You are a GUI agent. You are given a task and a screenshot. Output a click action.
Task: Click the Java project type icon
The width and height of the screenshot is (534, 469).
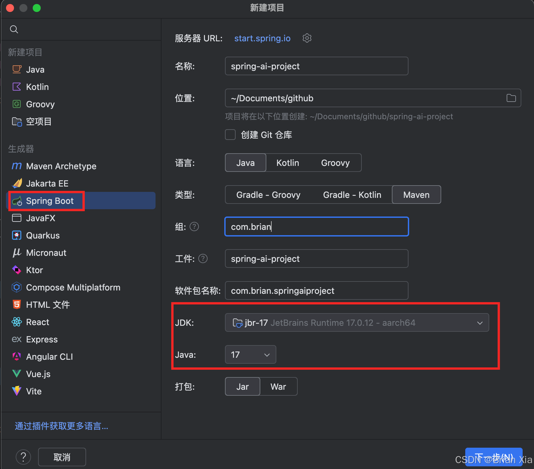pyautogui.click(x=17, y=70)
